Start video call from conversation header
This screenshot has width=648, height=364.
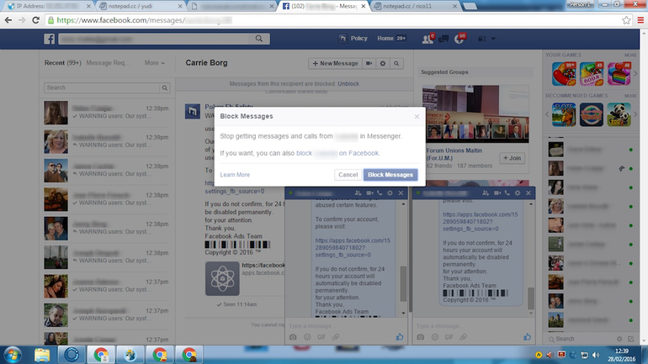(x=369, y=63)
